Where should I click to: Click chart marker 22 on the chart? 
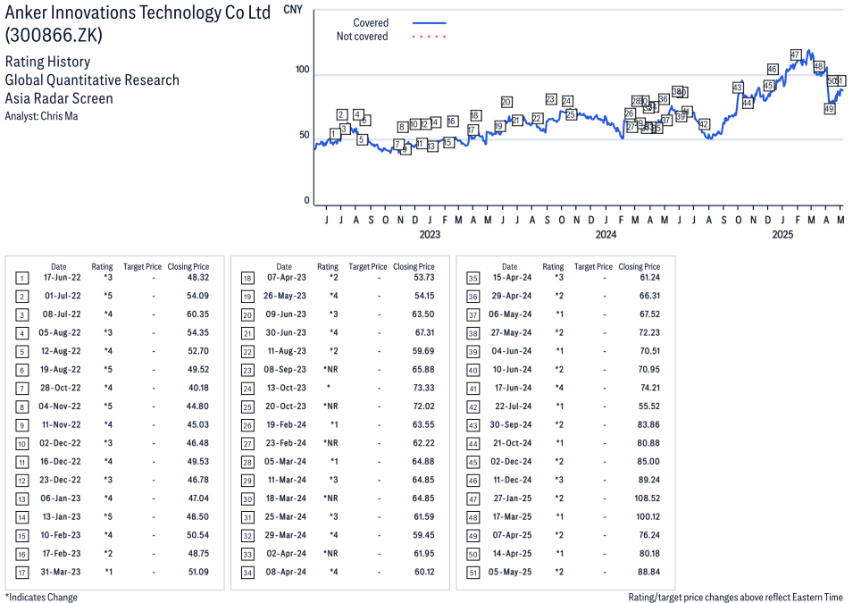[537, 119]
